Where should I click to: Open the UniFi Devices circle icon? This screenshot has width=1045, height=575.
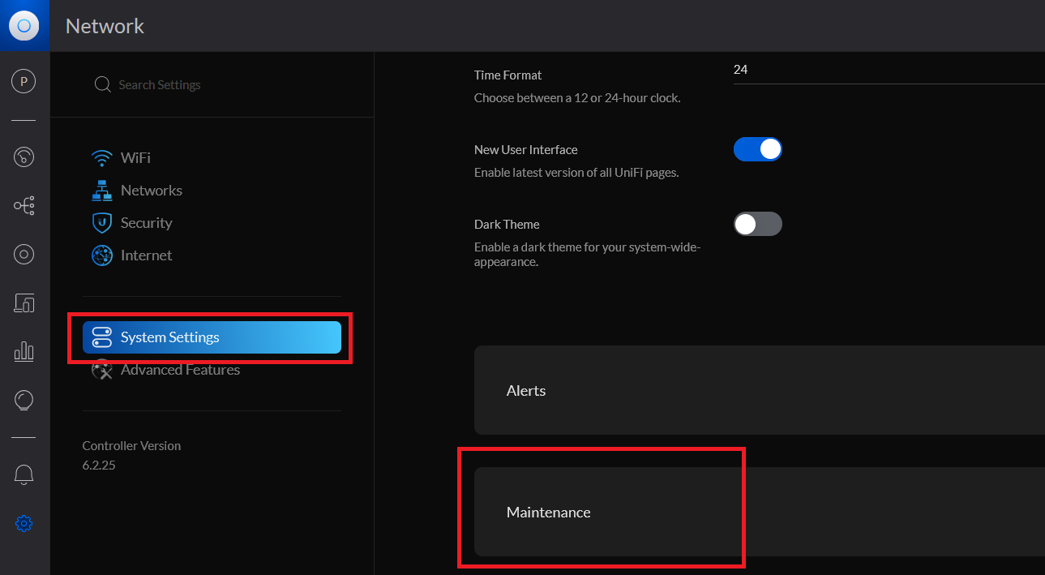tap(24, 255)
